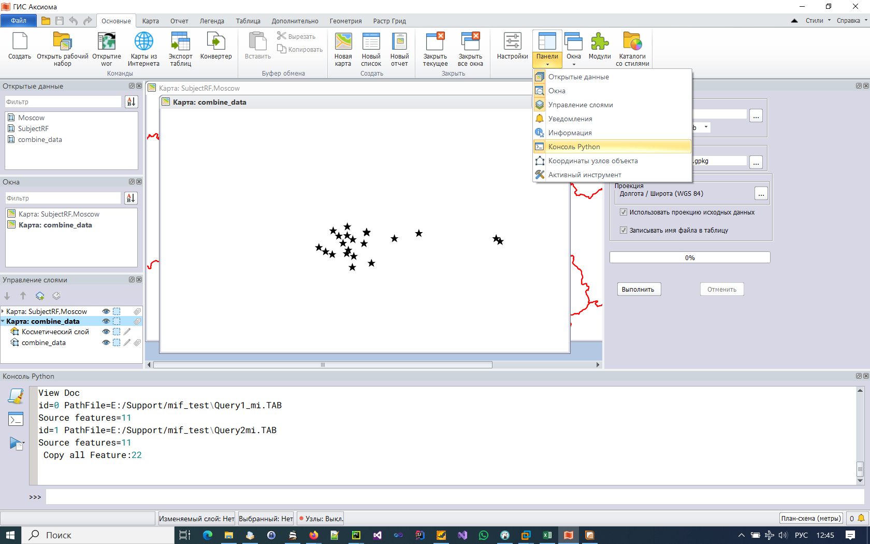Expand the Карта: SubjectRF,Moscow layer group
This screenshot has height=544, width=870.
(3, 311)
